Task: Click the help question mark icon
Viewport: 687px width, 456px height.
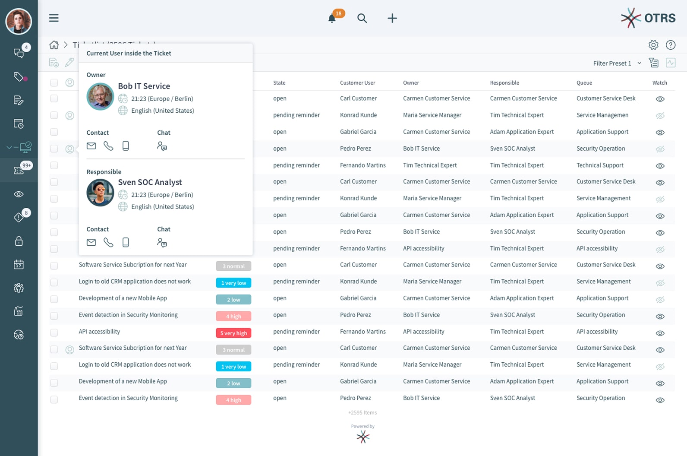Action: click(670, 45)
